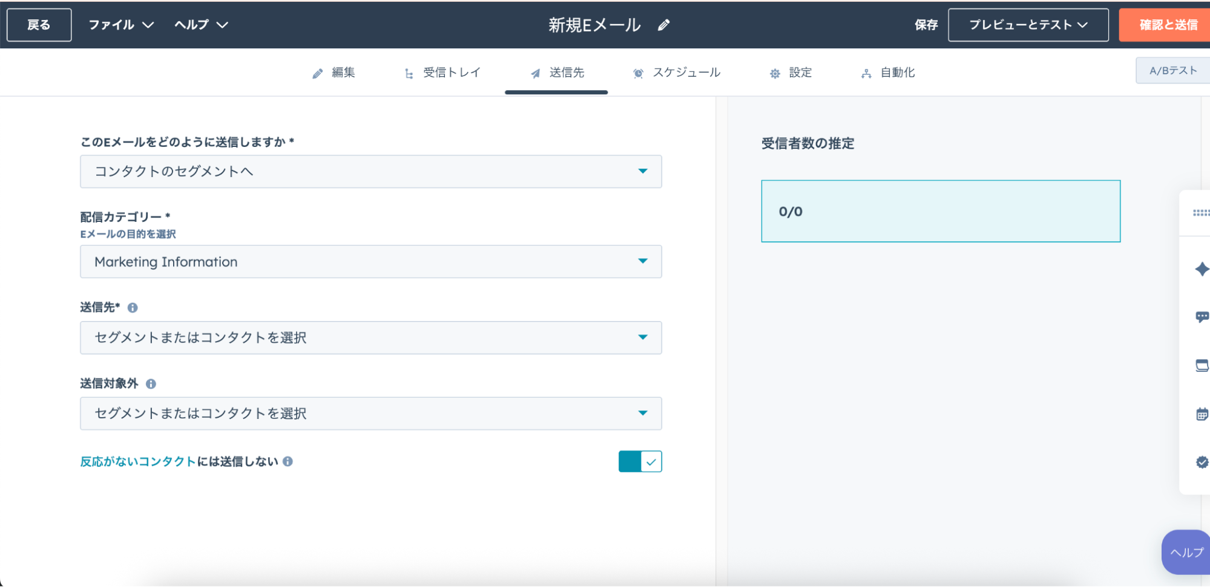Toggle off 反応がないコンタクトには送信しない switch

(x=640, y=461)
